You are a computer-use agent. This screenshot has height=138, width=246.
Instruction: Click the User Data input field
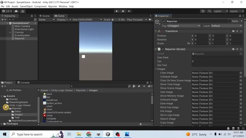(x=217, y=58)
